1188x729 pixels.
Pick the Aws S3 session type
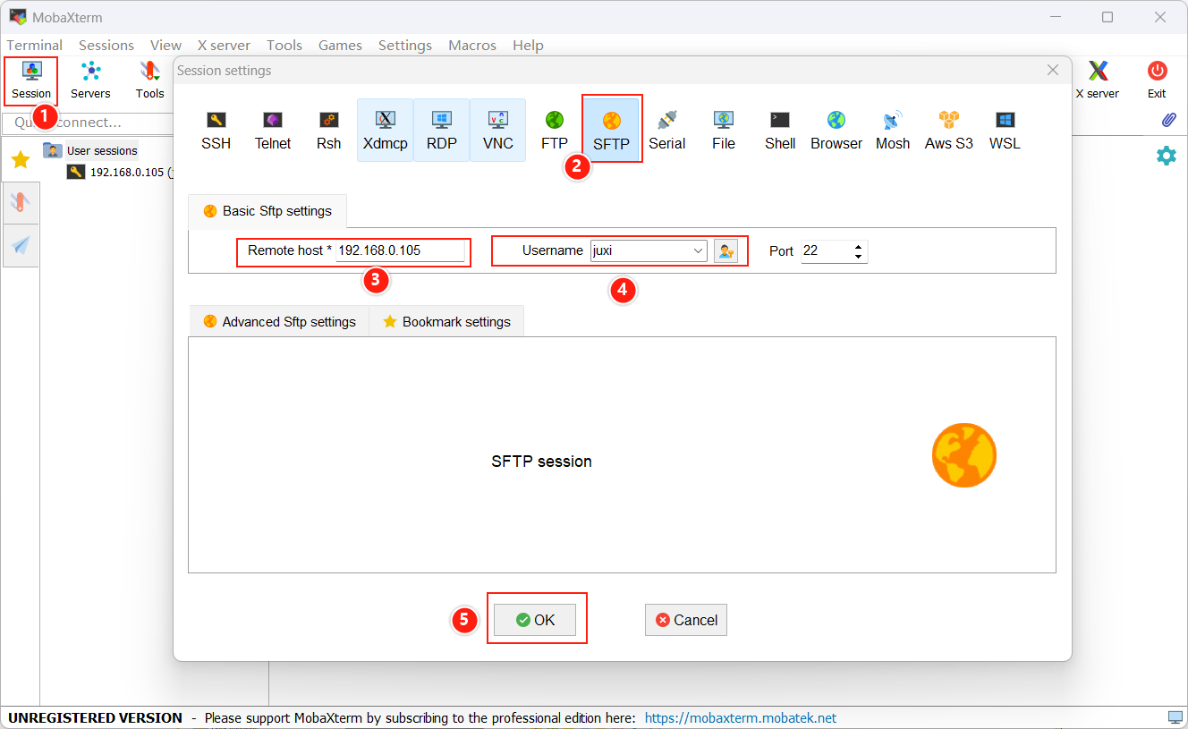[x=949, y=131]
